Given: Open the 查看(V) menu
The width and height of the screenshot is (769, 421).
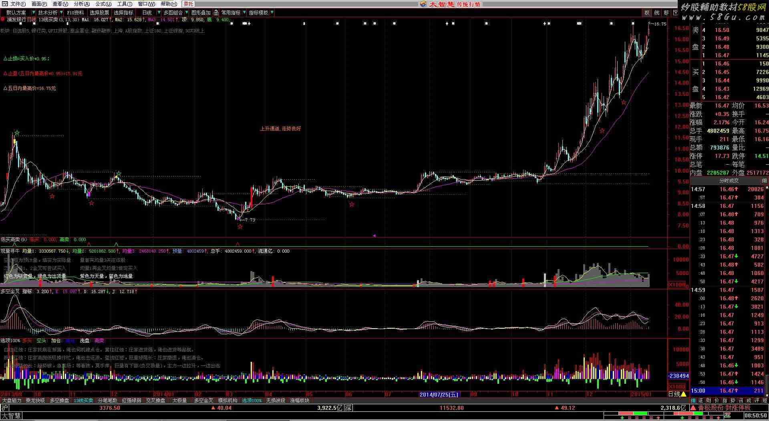Looking at the screenshot, I should click(x=60, y=4).
